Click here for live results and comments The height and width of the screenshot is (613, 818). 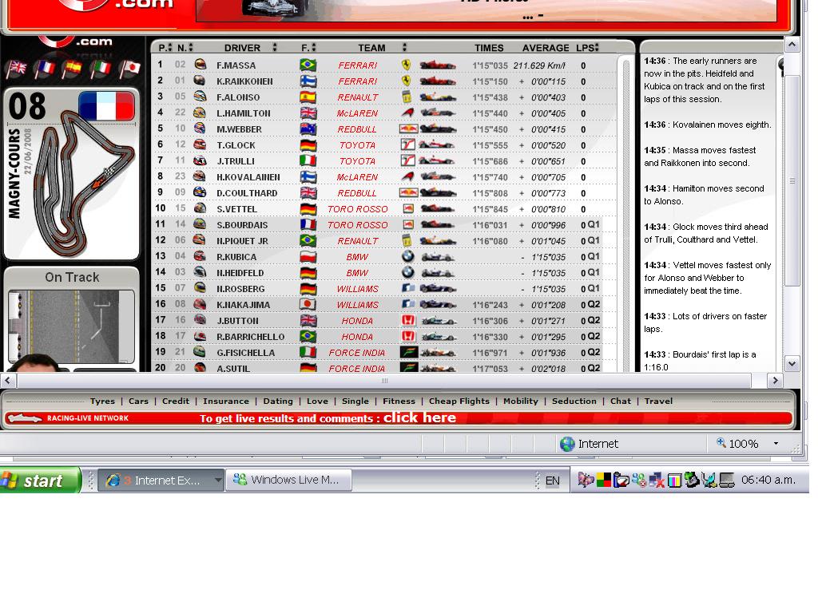pyautogui.click(x=419, y=418)
